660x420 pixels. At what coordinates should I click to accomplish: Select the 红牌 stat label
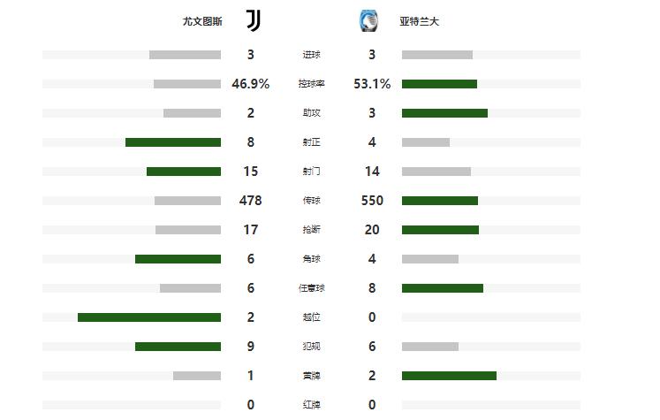coord(311,405)
